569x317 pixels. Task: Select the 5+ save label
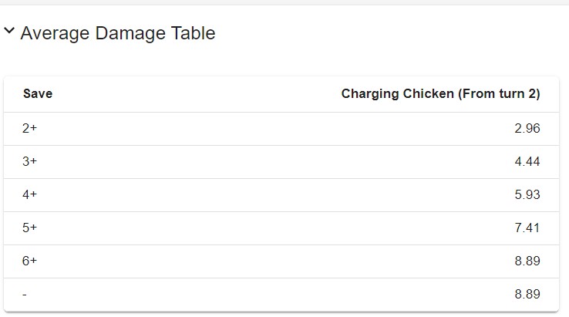click(x=30, y=228)
